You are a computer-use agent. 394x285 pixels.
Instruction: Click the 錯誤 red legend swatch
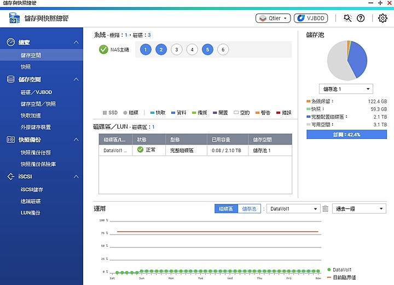click(x=278, y=113)
